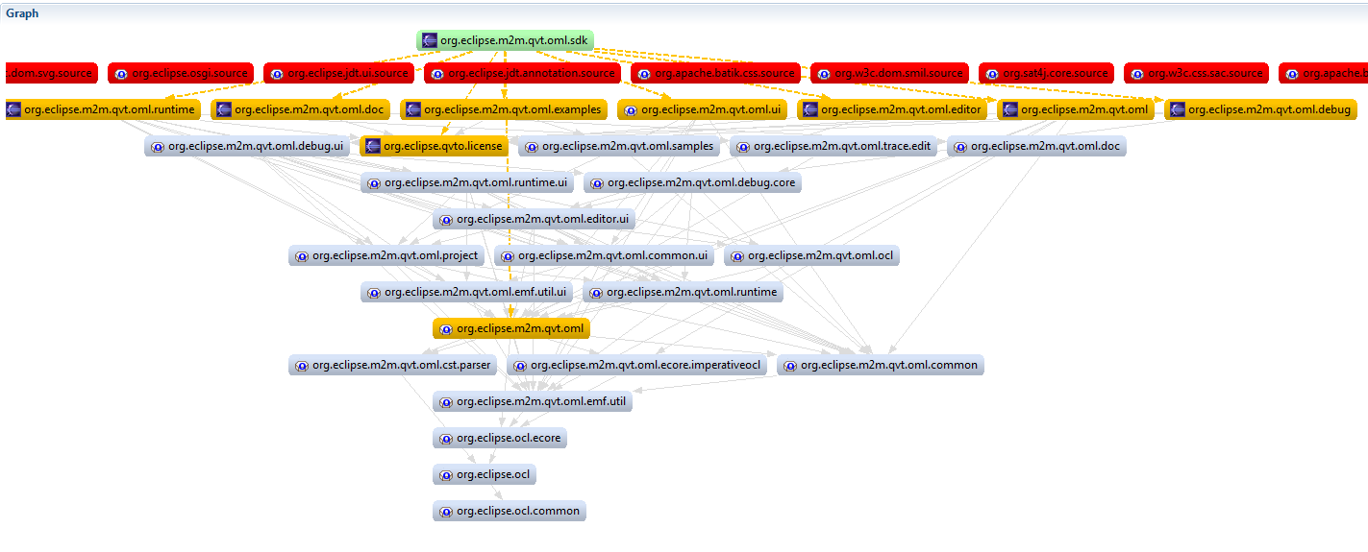Click the plug-in icon on org.eclipse.m2m.qvt.oml.project

(302, 255)
